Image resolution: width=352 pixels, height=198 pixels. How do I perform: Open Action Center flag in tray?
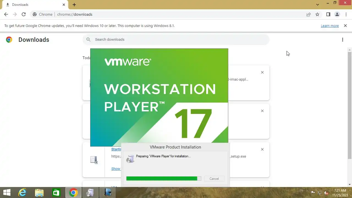[x=313, y=193]
